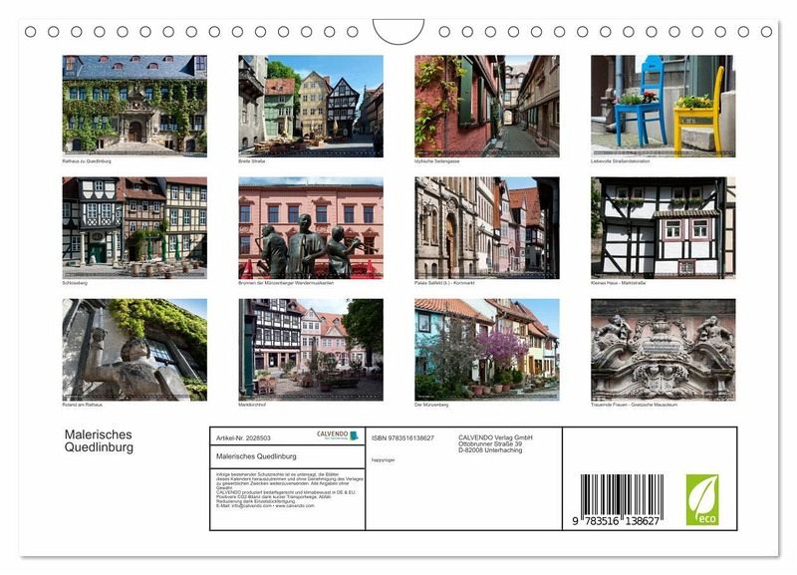The height and width of the screenshot is (575, 797).
Task: Open the blue and yellow chairs photo
Action: pyautogui.click(x=663, y=106)
